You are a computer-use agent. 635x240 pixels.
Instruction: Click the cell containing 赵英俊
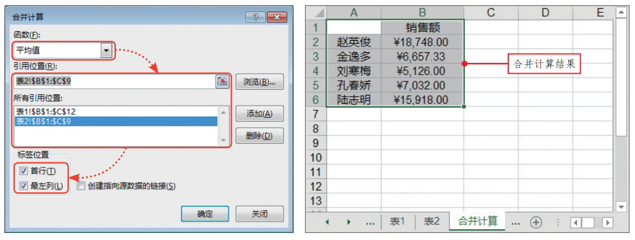pos(353,41)
